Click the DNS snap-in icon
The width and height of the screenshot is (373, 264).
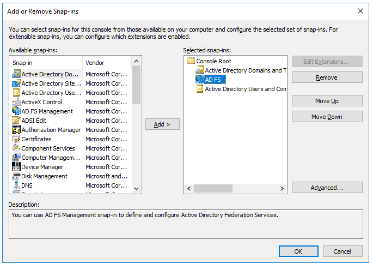click(x=16, y=185)
